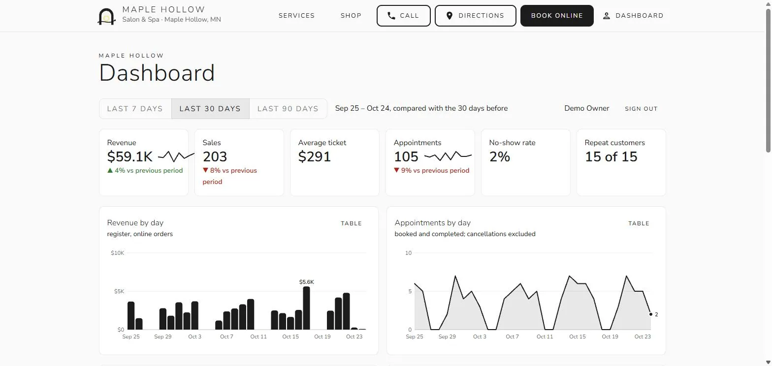Image resolution: width=772 pixels, height=366 pixels.
Task: Click Sign Out
Action: [x=641, y=109]
